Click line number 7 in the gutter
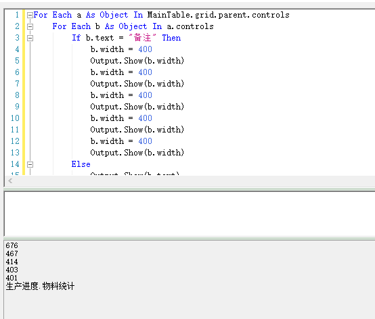 17,84
